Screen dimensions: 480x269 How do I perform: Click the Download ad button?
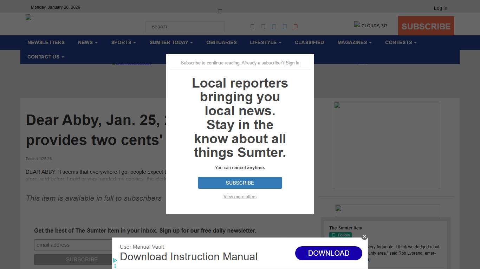tap(329, 253)
